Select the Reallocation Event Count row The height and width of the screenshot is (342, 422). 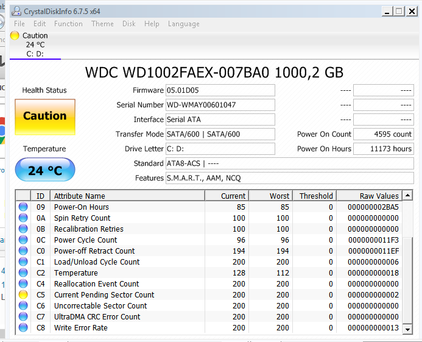[x=209, y=283]
